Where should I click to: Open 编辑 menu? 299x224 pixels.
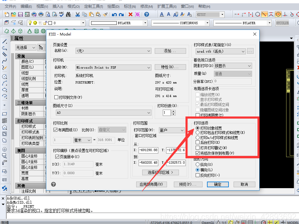click(x=26, y=7)
